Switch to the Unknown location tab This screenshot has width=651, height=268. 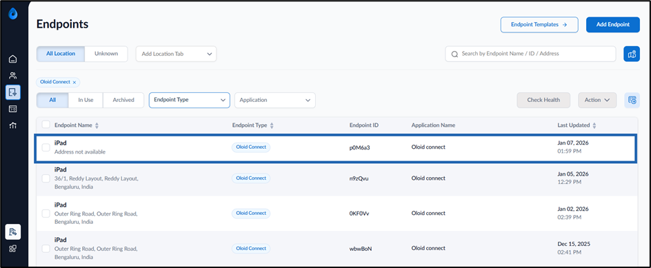pyautogui.click(x=106, y=54)
